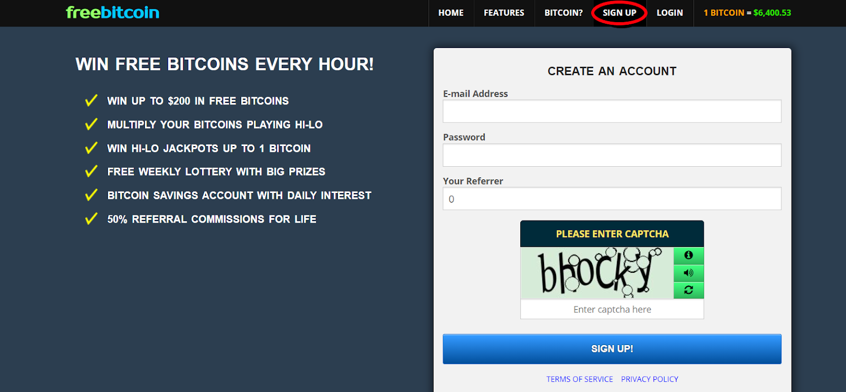Click the captcha info icon
The width and height of the screenshot is (846, 392).
[688, 255]
